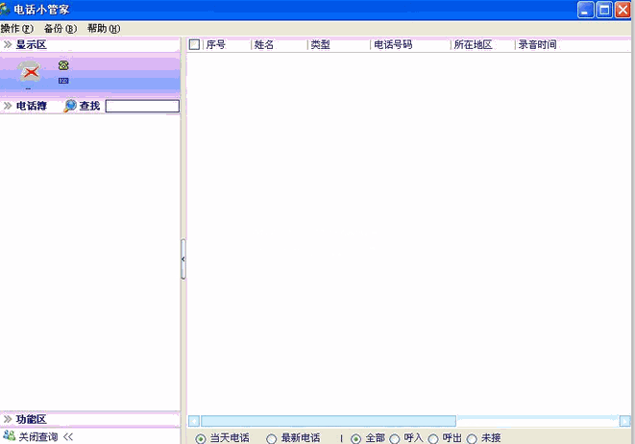Open the 备份(B) menu

tap(60, 29)
